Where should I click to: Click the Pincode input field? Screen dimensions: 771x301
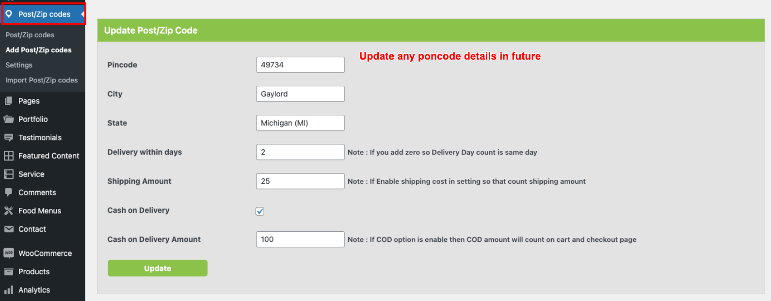300,65
